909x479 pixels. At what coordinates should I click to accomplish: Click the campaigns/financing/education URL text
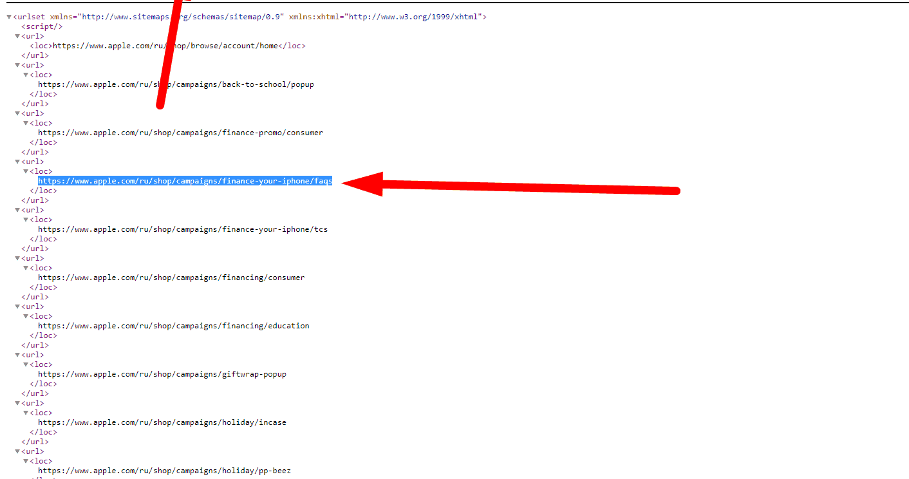point(174,326)
